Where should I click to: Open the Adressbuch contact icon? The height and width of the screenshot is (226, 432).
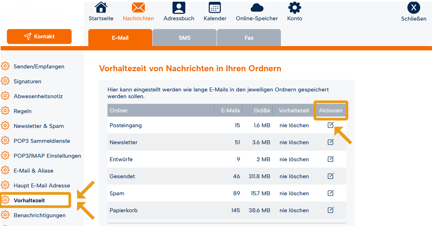tap(179, 7)
